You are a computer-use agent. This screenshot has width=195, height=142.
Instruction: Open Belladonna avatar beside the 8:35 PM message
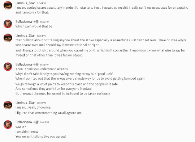(x=8, y=24)
